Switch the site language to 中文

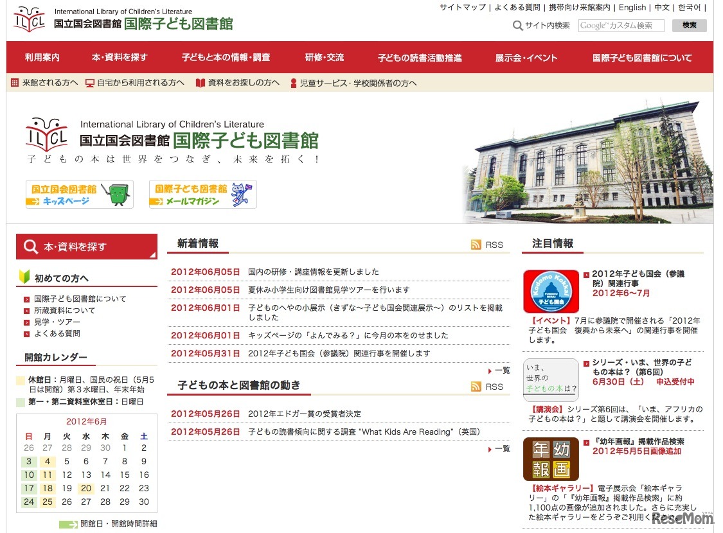[x=662, y=7]
